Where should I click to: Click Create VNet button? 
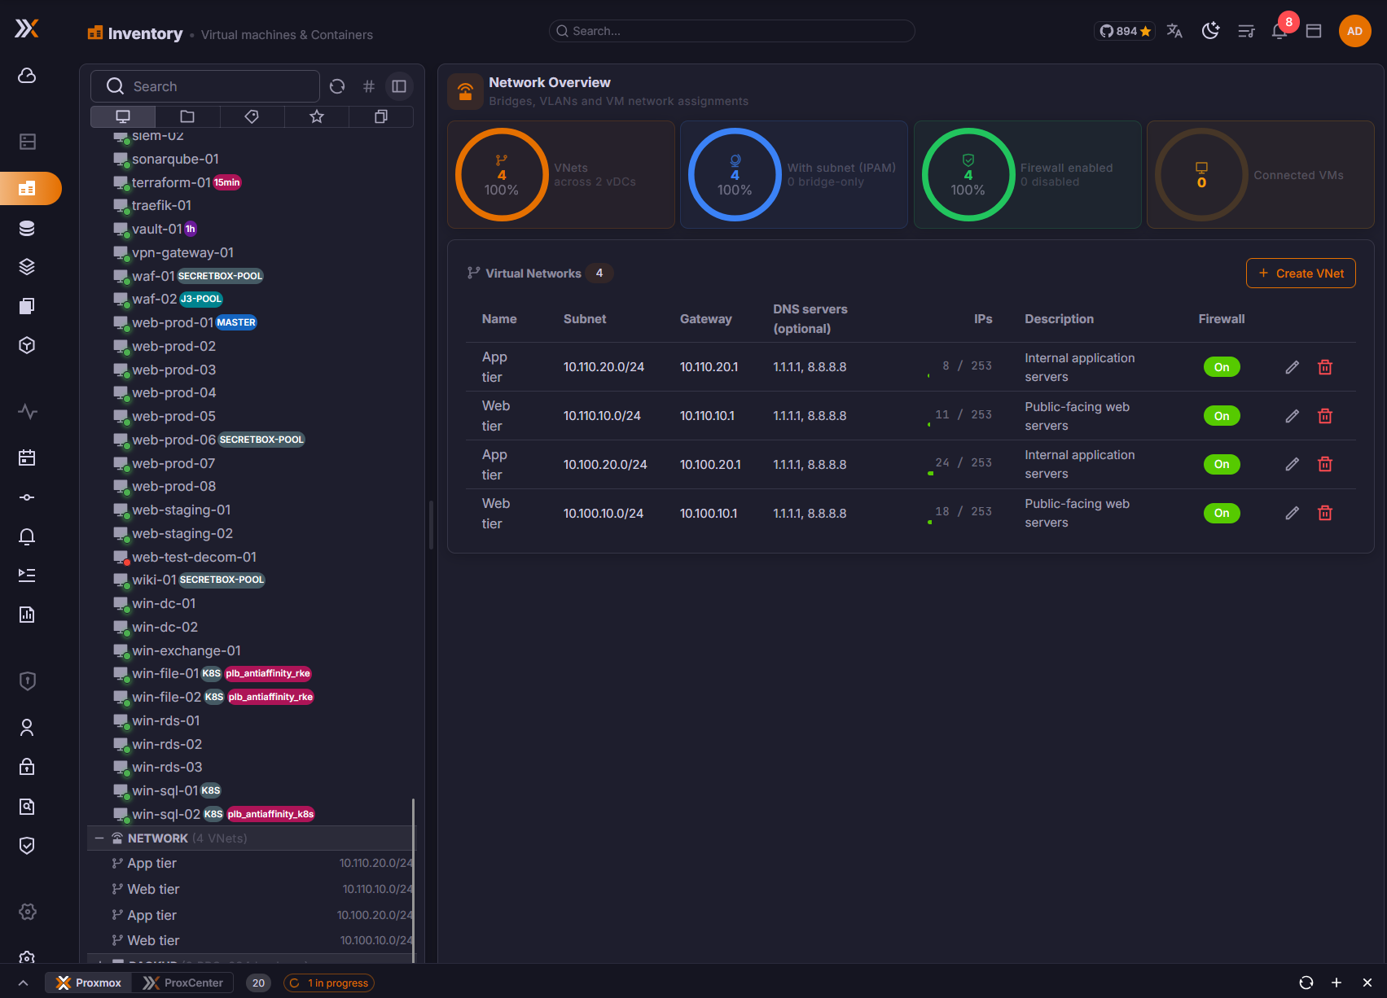pos(1301,274)
